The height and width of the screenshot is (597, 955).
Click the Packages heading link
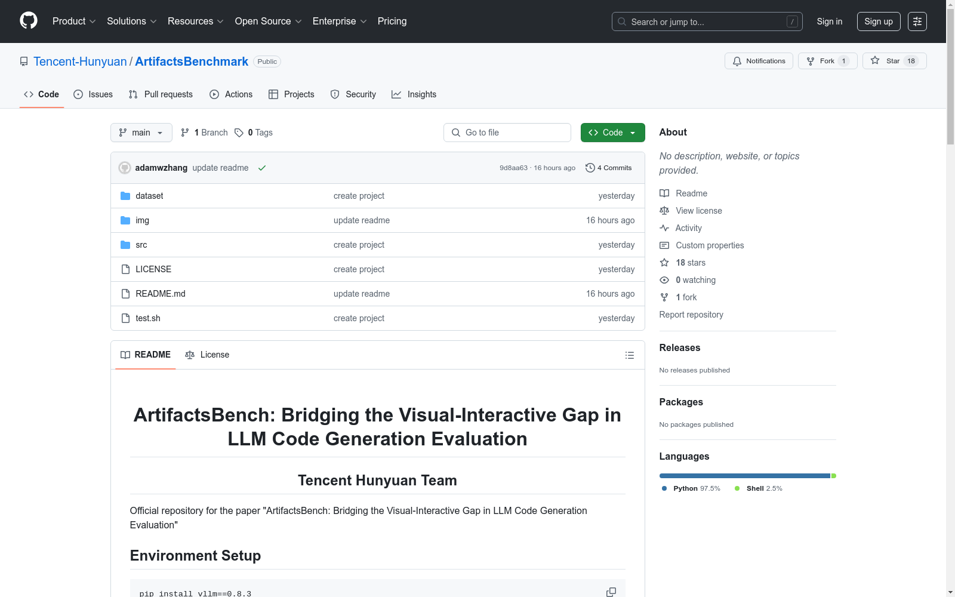(x=681, y=402)
